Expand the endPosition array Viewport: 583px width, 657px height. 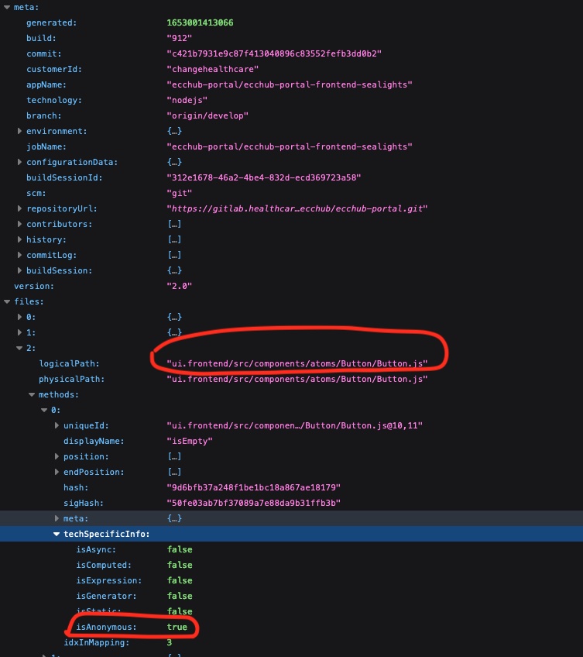pos(57,472)
